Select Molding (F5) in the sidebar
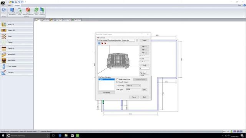The width and height of the screenshot is (246, 138). [17, 54]
